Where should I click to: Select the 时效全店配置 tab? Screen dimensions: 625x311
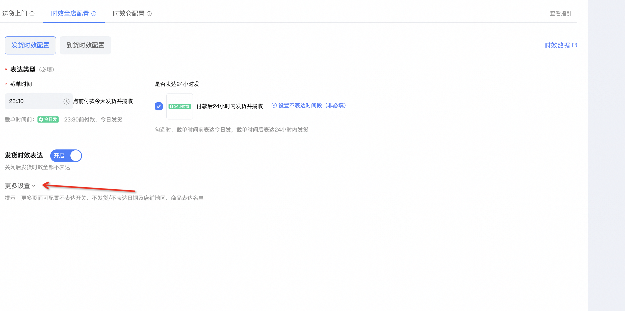[73, 14]
